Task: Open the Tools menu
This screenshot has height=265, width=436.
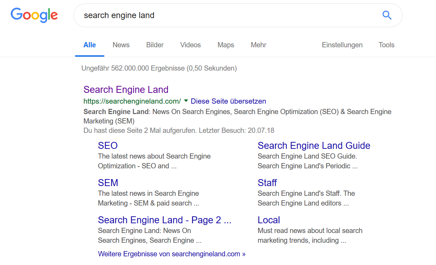Action: coord(386,45)
